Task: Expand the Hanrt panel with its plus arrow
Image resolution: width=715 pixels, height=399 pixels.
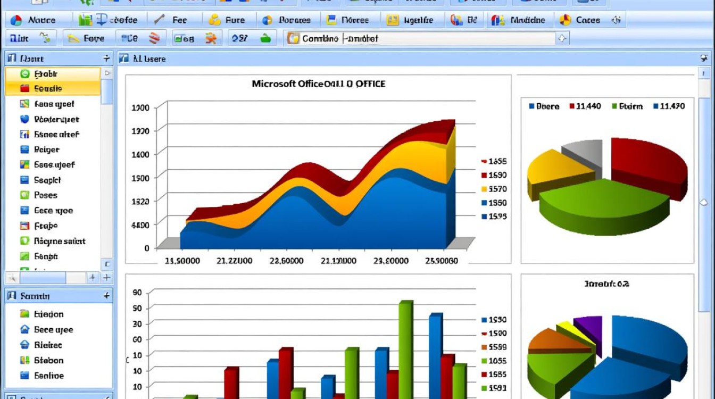Action: [x=107, y=59]
